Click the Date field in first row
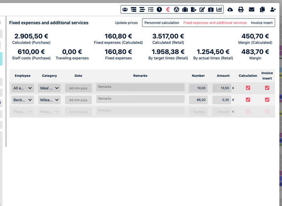282x206 pixels. [x=78, y=88]
